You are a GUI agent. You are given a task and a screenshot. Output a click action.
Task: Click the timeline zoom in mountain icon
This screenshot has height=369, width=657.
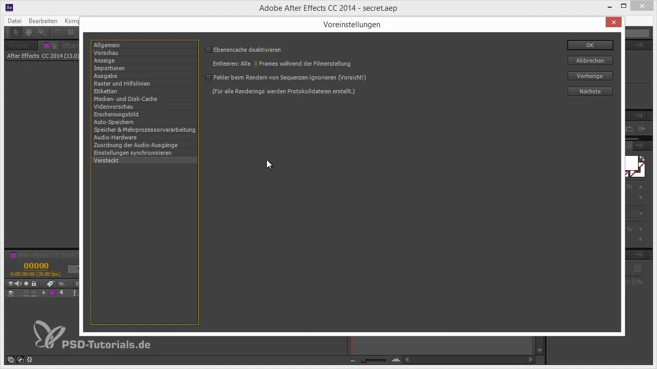(396, 360)
